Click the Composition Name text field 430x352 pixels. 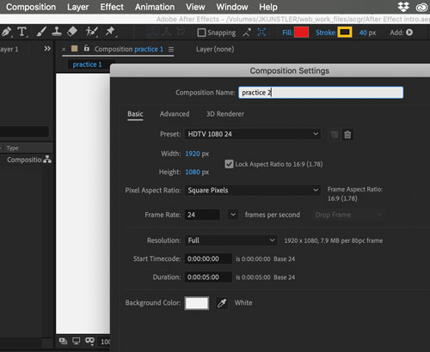321,93
